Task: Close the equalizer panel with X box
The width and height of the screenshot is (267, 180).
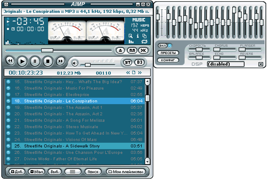Action: tap(260, 64)
